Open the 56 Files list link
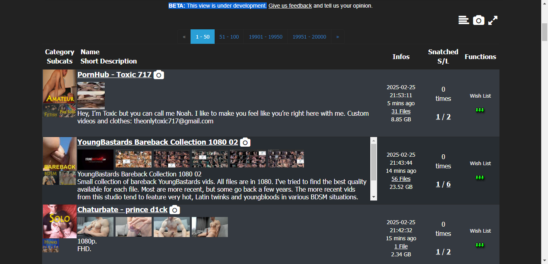 [x=401, y=179]
